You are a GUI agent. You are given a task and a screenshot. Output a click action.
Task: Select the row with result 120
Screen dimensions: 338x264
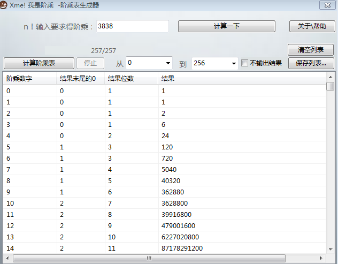point(164,147)
